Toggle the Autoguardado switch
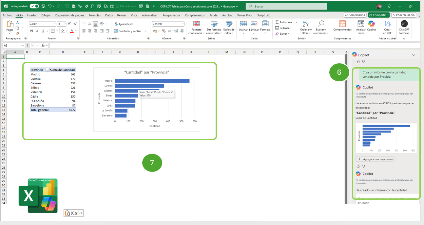Viewport: 424px width, 225px height. [x=34, y=6]
